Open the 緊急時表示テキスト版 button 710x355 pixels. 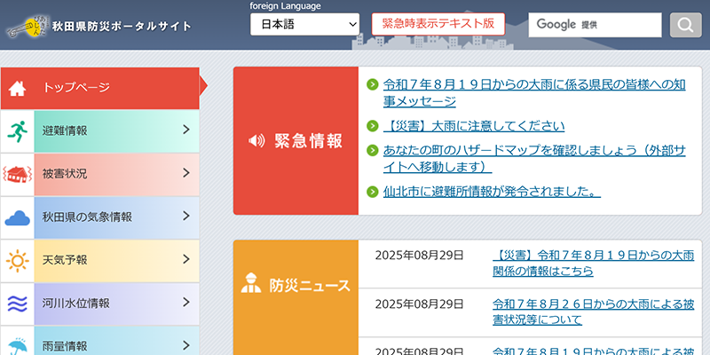click(438, 24)
